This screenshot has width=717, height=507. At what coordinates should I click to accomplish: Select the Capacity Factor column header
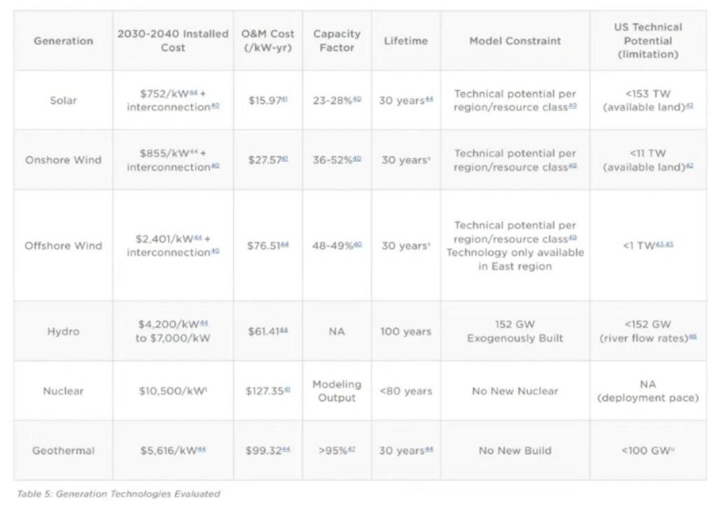click(x=337, y=41)
